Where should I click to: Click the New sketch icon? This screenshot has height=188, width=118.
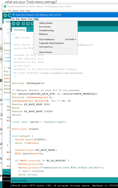(23, 24)
